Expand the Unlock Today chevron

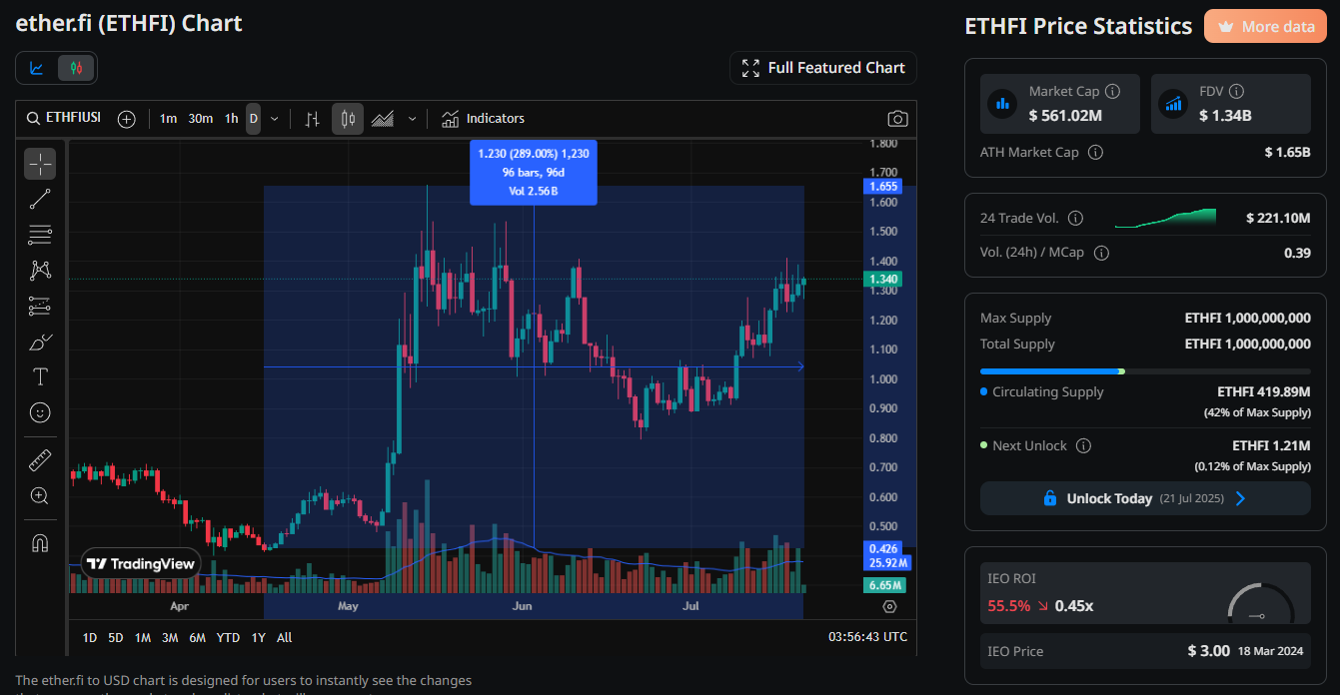1241,498
